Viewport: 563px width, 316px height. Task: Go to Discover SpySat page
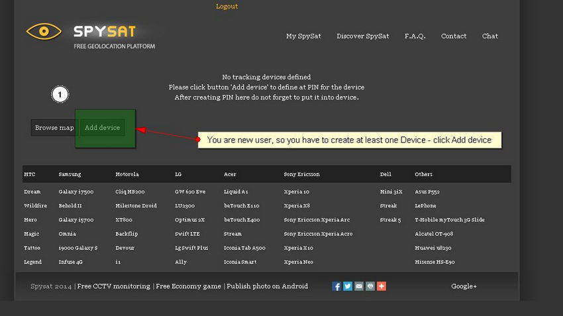(362, 36)
